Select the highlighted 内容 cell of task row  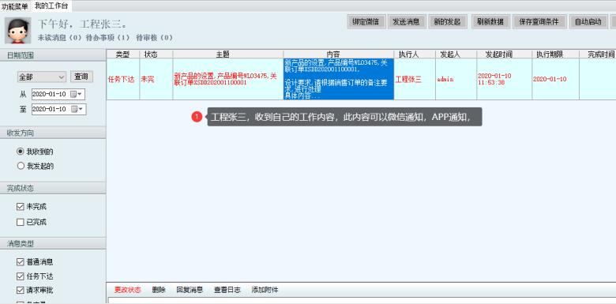point(338,79)
